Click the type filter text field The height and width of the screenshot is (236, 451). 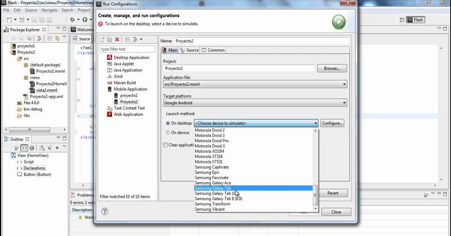point(127,49)
